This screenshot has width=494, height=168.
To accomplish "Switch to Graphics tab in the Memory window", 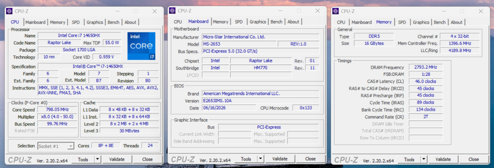I will pyautogui.click(x=421, y=22).
